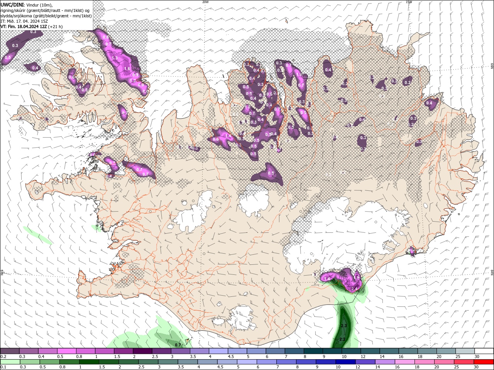Click the dark purple swatch between 0.2 and 0.3

[x=10, y=351]
